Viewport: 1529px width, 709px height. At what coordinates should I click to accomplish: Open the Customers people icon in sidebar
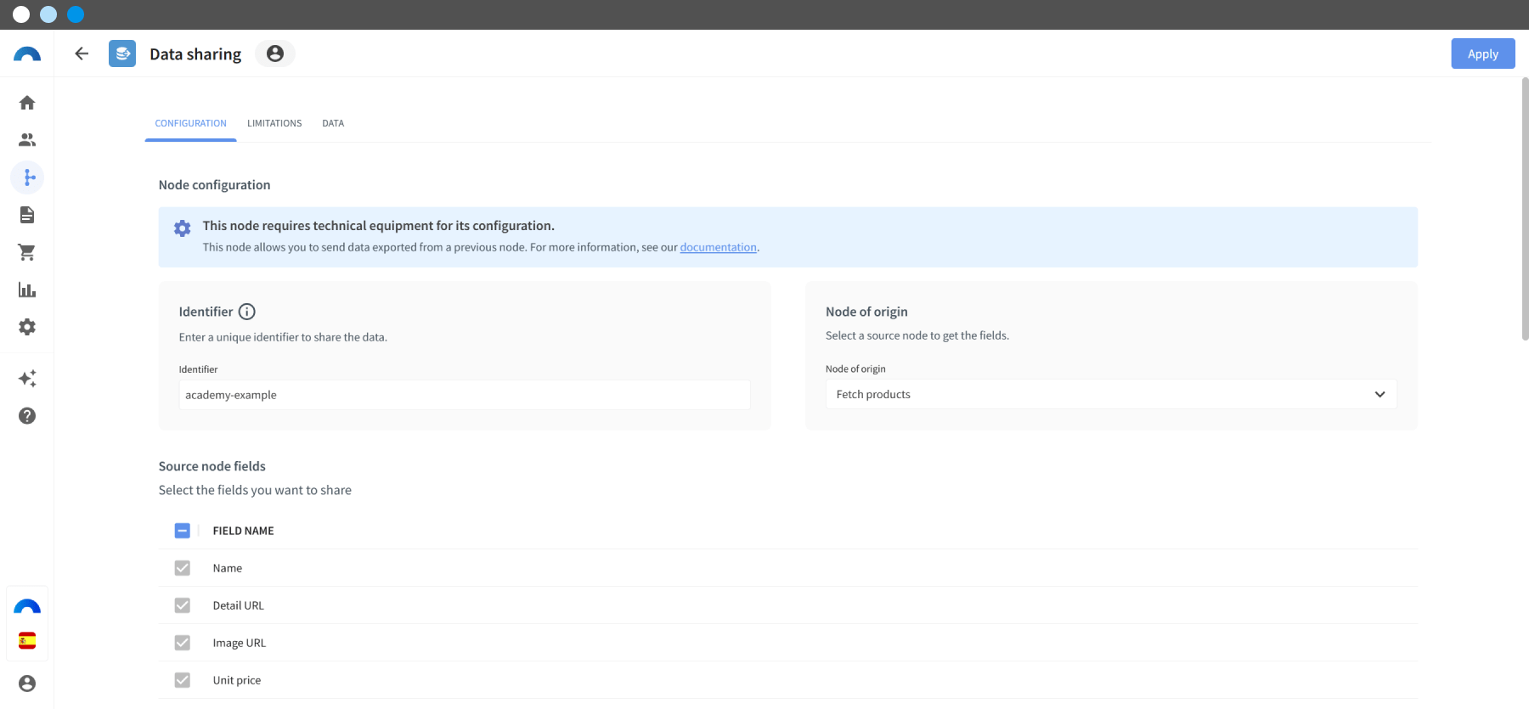pos(27,140)
